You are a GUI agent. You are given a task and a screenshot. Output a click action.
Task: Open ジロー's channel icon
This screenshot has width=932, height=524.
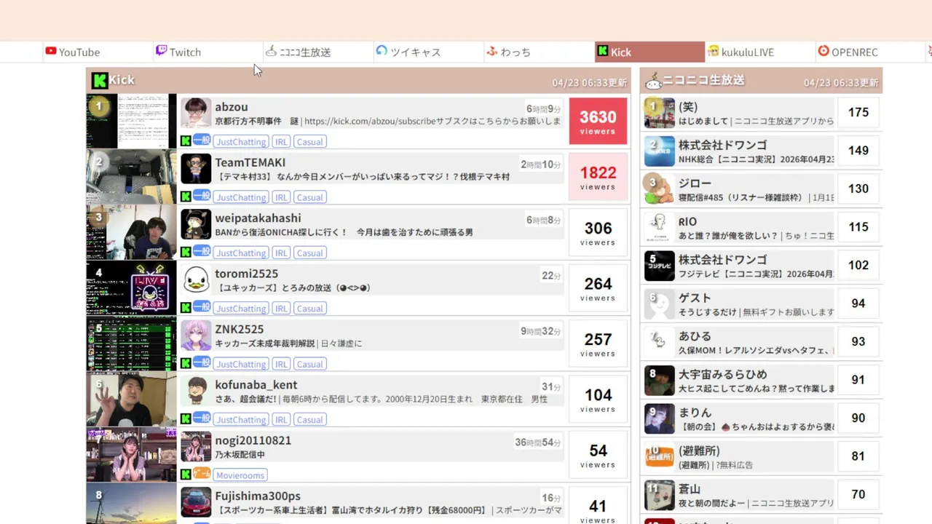pyautogui.click(x=660, y=188)
